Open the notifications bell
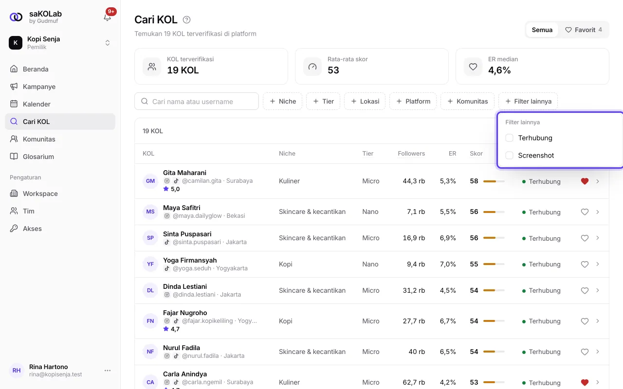Image resolution: width=623 pixels, height=389 pixels. [x=108, y=17]
